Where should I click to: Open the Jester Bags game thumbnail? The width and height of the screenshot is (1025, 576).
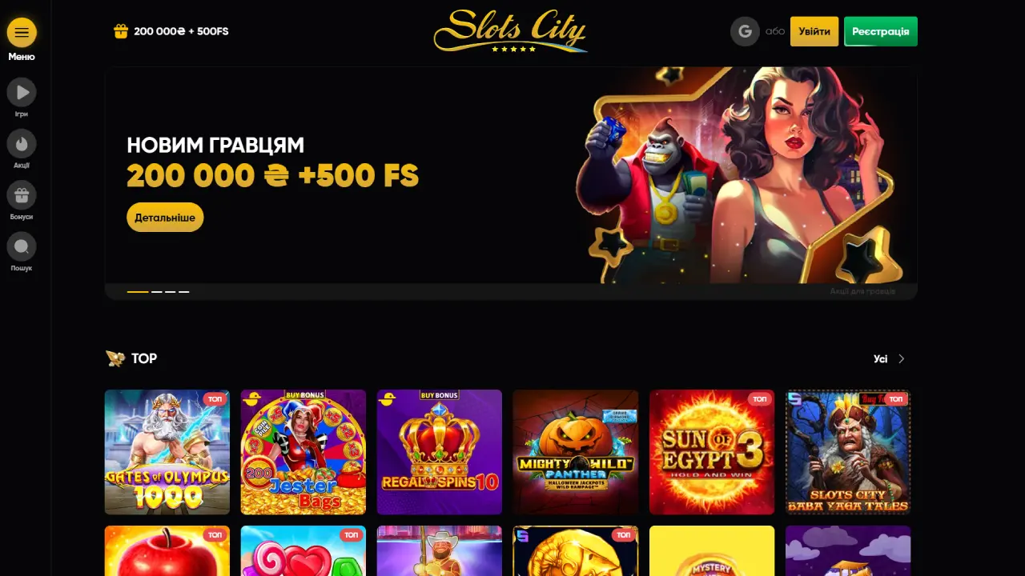coord(303,452)
